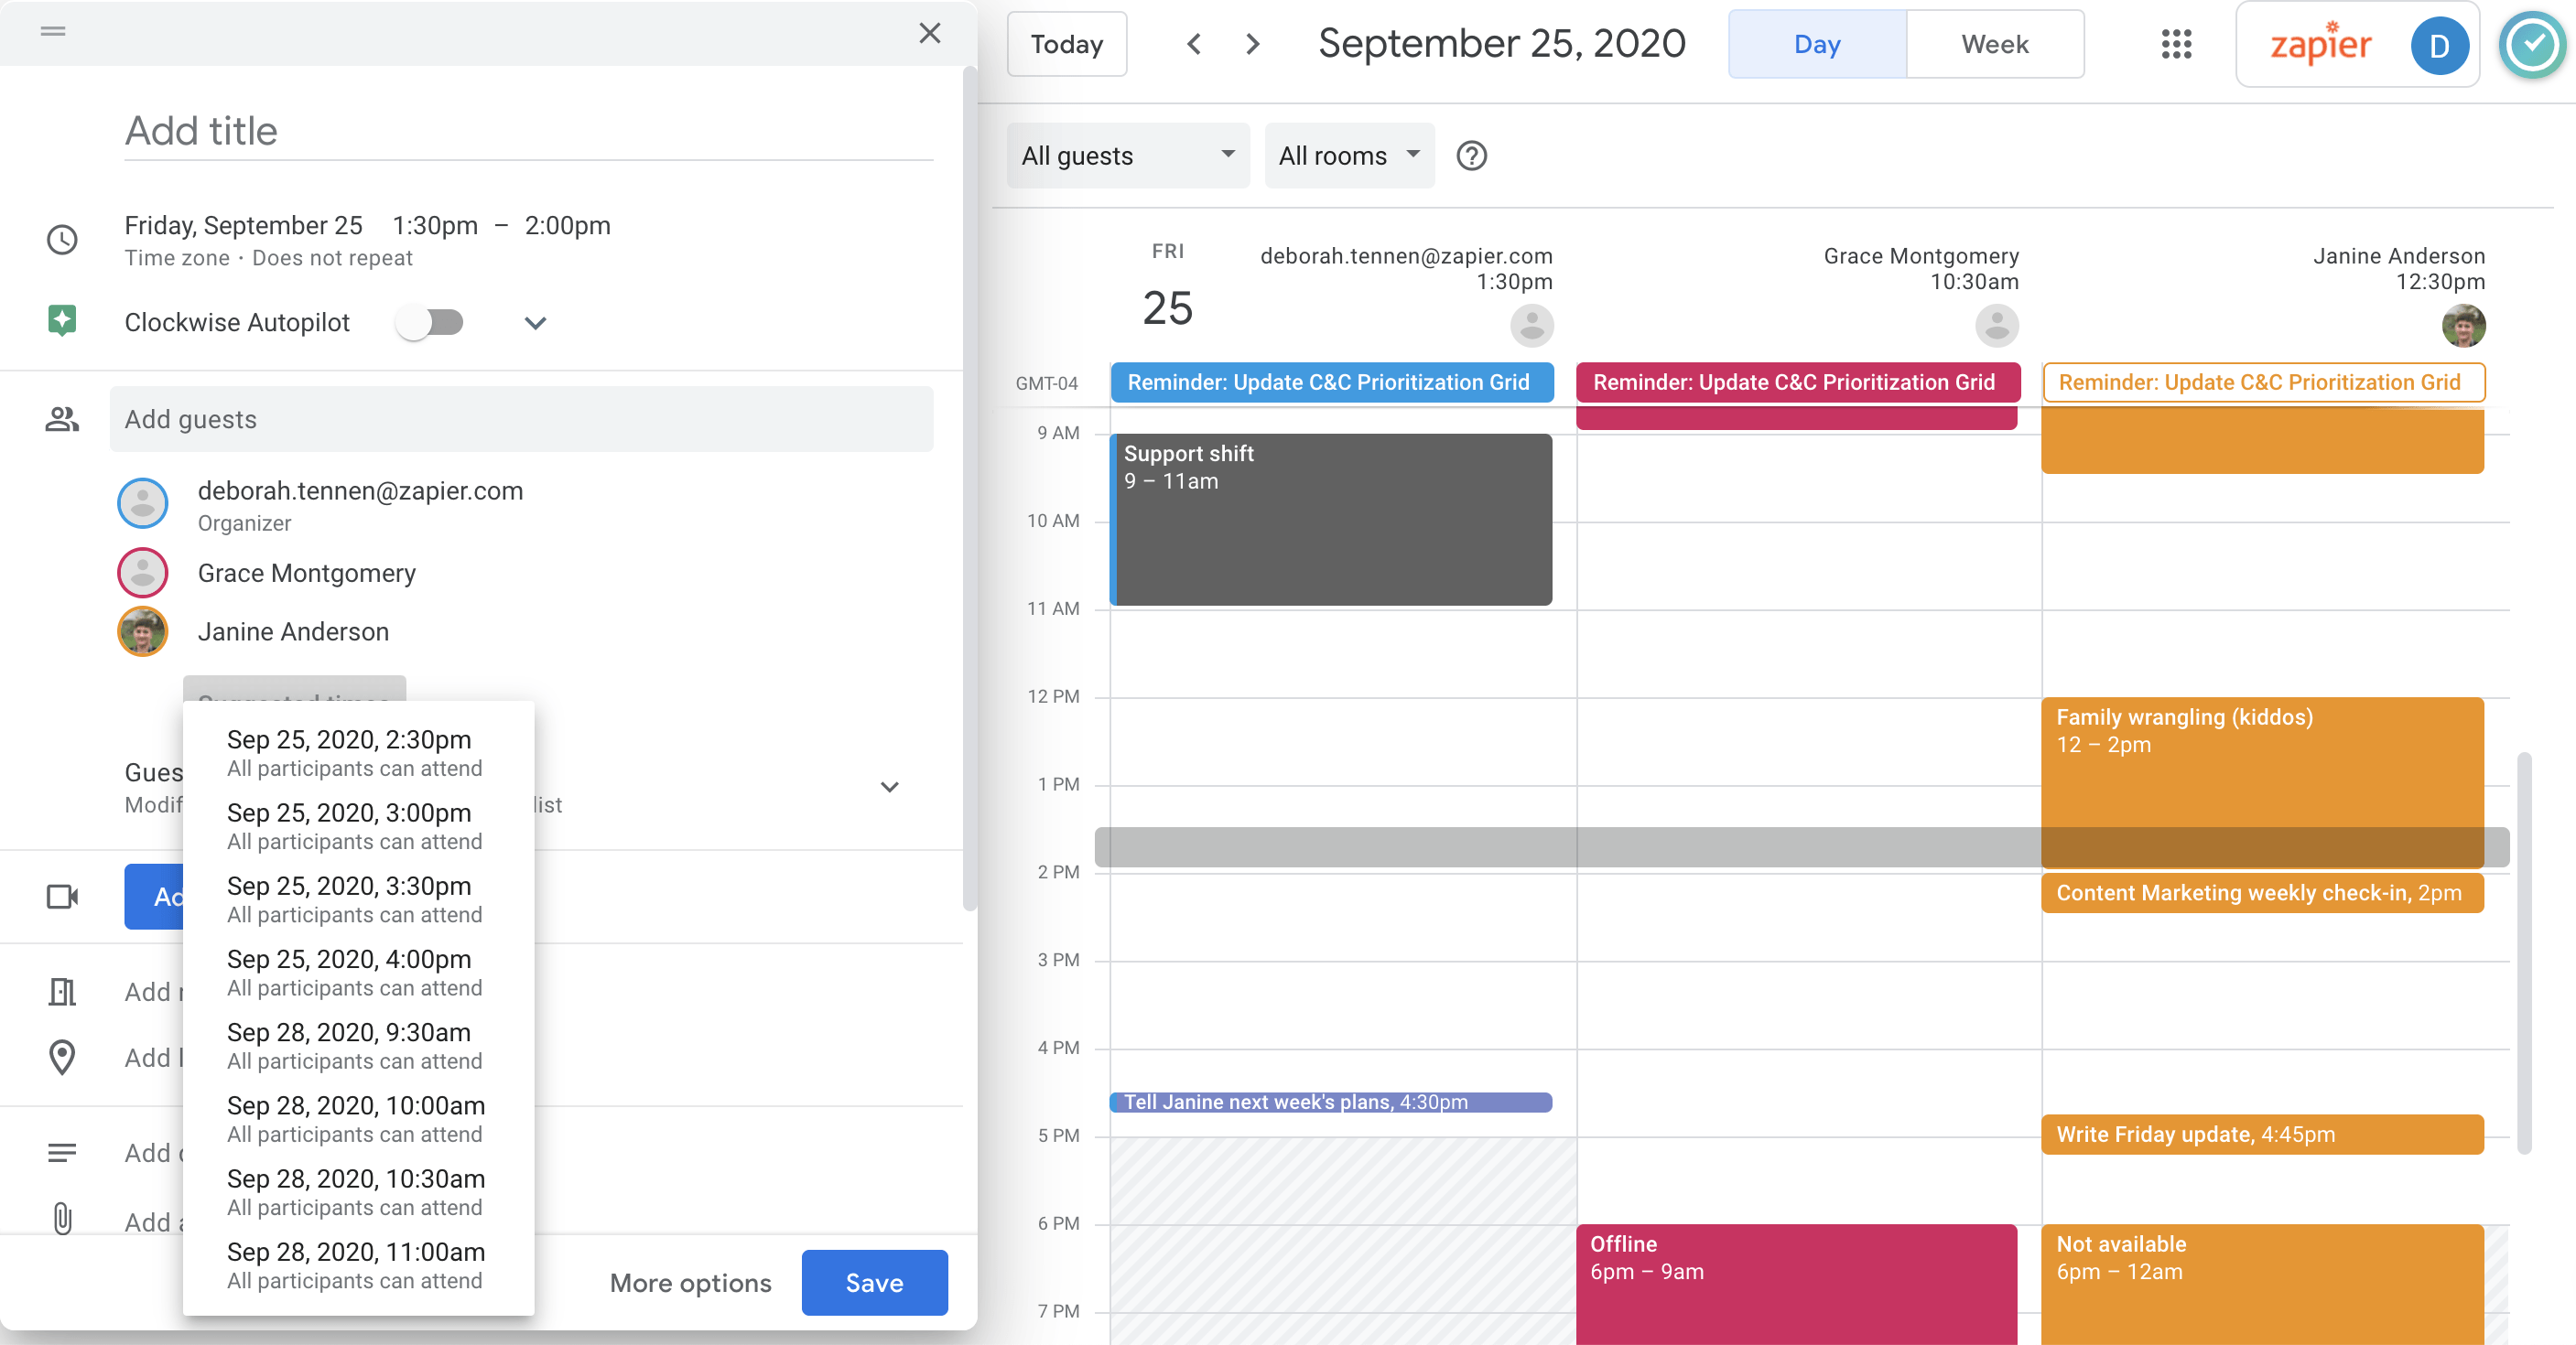Click the video camera conferencing icon
The image size is (2576, 1345).
click(x=62, y=897)
